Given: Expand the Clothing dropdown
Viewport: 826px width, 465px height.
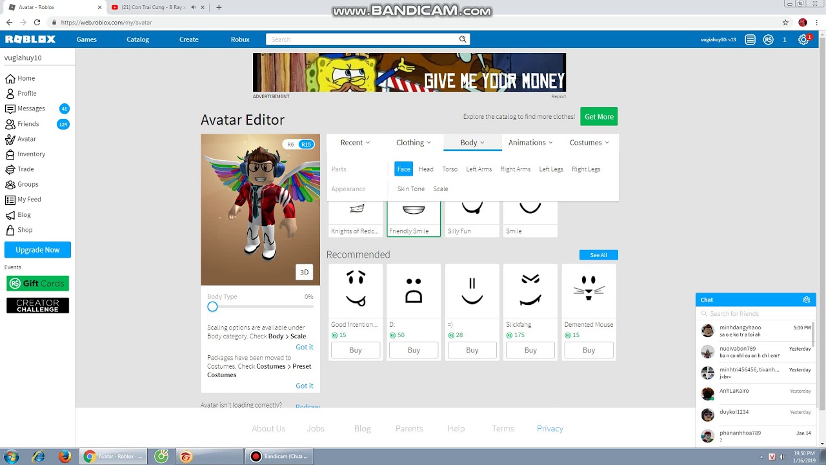Looking at the screenshot, I should (x=414, y=143).
